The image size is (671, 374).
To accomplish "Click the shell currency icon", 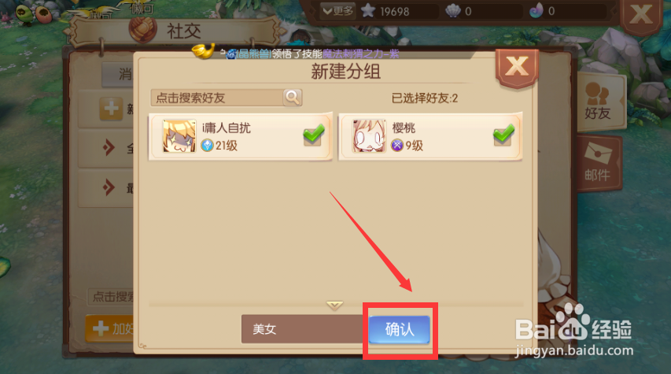I will (x=453, y=11).
